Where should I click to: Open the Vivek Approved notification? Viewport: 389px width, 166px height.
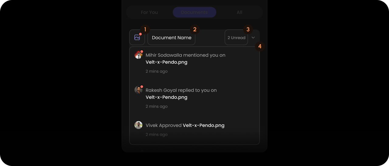[x=194, y=130]
